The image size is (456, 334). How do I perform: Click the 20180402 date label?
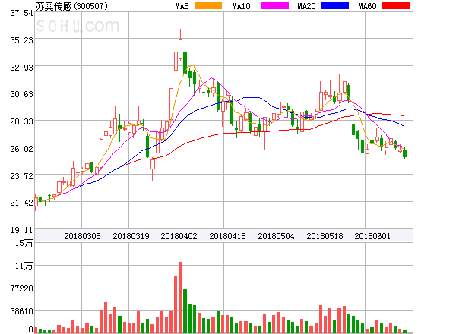pyautogui.click(x=179, y=236)
